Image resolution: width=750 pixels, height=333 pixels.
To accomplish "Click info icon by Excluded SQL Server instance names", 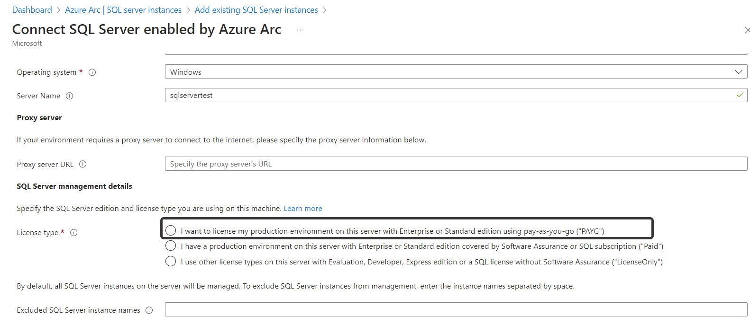I will click(x=149, y=310).
